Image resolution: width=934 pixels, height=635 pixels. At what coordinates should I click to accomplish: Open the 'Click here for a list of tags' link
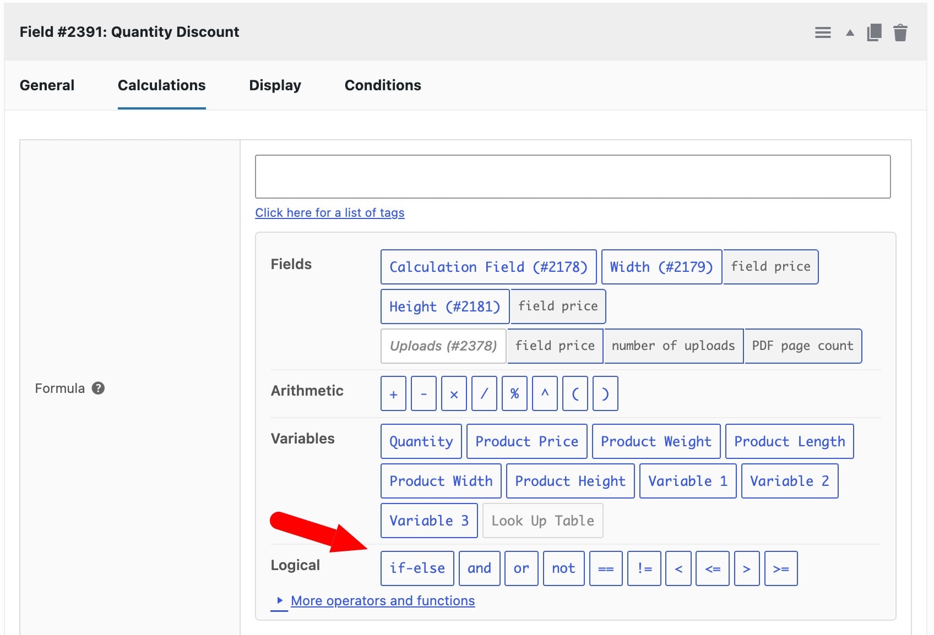tap(330, 212)
